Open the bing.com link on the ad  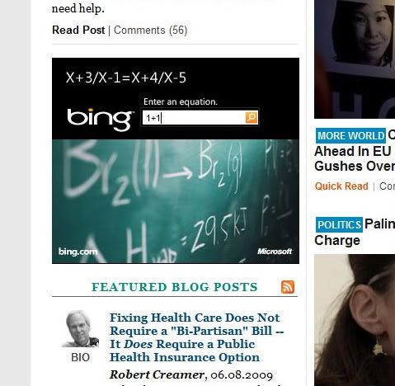point(78,252)
